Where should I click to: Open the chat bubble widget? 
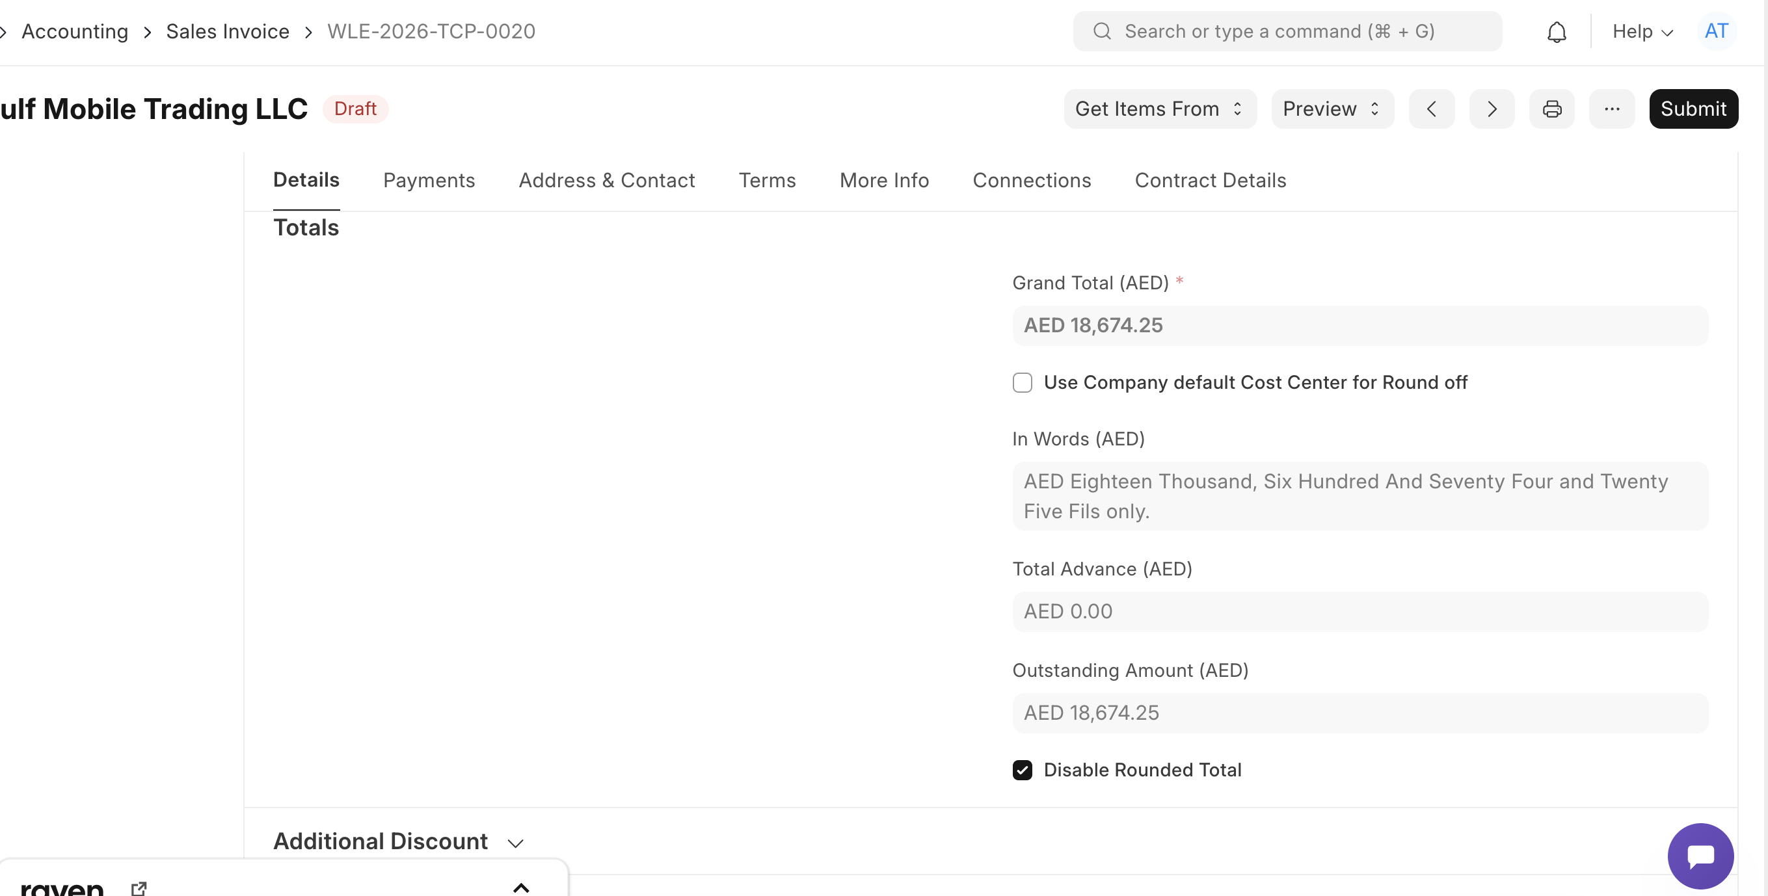click(1700, 856)
